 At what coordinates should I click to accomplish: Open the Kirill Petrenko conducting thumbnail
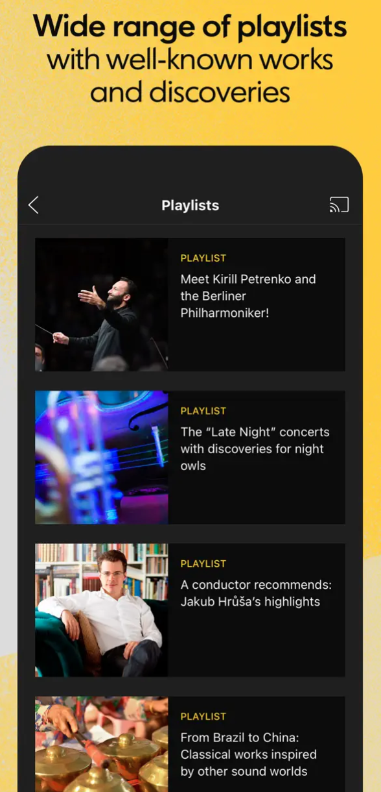[x=102, y=304]
